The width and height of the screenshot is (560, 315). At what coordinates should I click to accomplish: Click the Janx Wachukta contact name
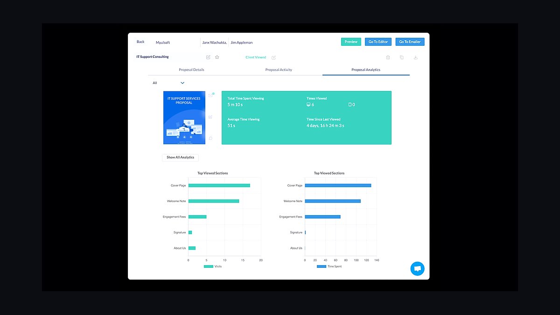215,42
